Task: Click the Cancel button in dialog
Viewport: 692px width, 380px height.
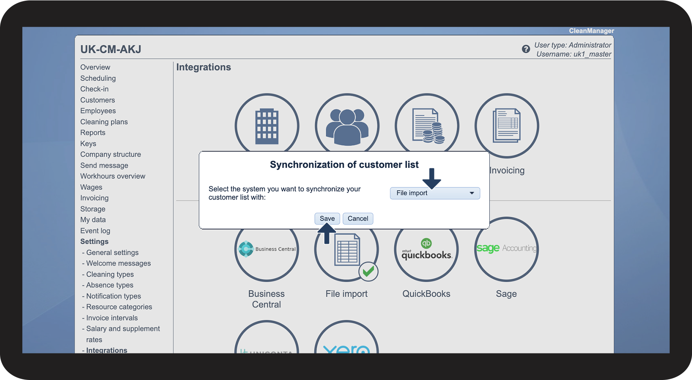Action: click(358, 218)
